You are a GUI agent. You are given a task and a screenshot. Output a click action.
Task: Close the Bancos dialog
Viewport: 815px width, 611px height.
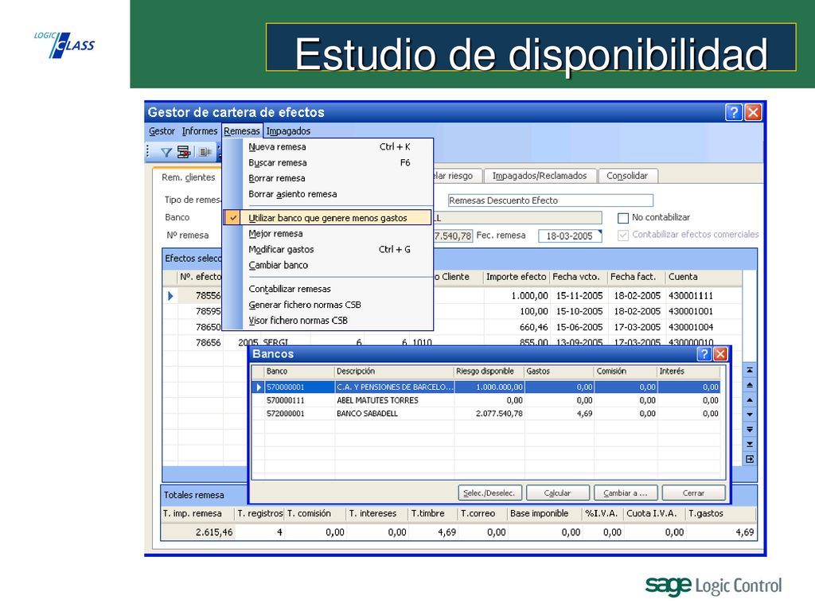719,354
